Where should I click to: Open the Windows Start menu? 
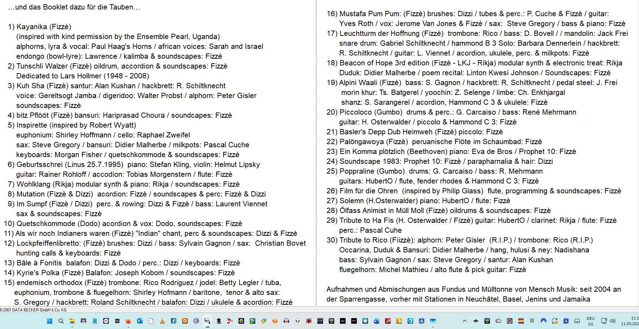pyautogui.click(x=50, y=321)
